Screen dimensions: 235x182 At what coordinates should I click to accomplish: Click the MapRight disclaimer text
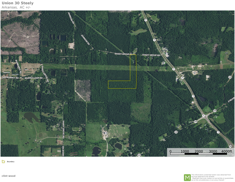click(x=212, y=177)
